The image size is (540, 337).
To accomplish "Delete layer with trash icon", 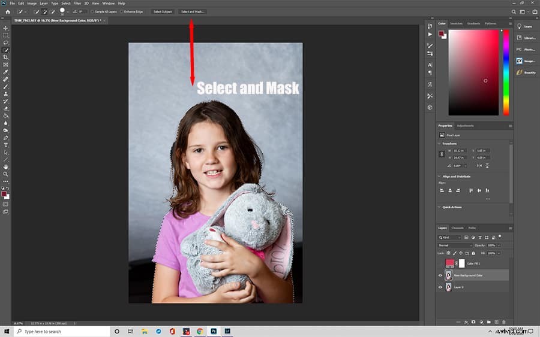I will pyautogui.click(x=504, y=322).
